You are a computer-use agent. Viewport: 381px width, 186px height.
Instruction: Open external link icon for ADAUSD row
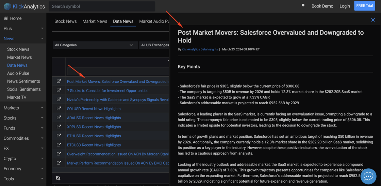coord(59,118)
